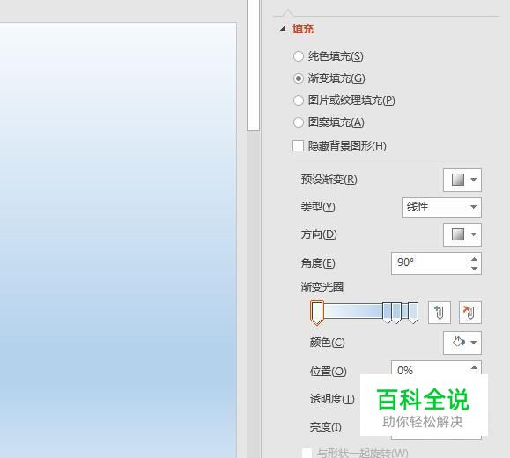Open the 颜色(C) paint bucket color dropdown
This screenshot has height=458, width=510.
pyautogui.click(x=462, y=343)
